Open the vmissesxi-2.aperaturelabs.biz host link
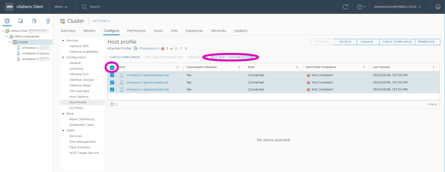 click(148, 89)
